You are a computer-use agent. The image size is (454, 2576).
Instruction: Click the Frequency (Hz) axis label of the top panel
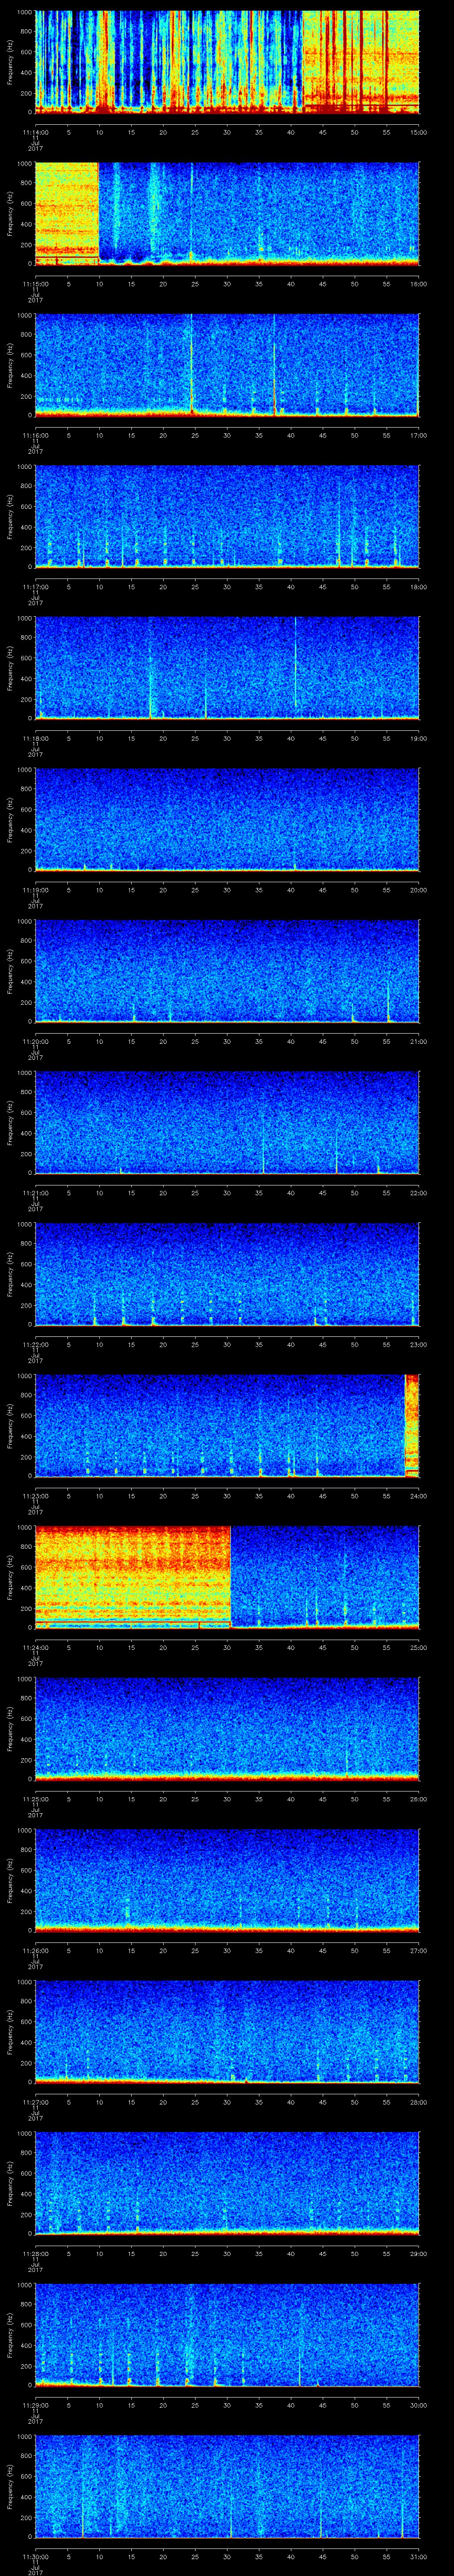(x=11, y=62)
